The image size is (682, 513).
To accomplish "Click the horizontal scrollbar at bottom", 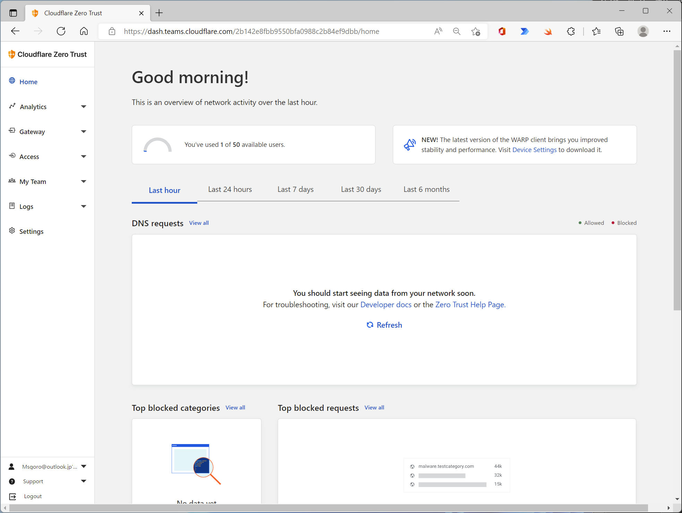I will click(x=328, y=508).
